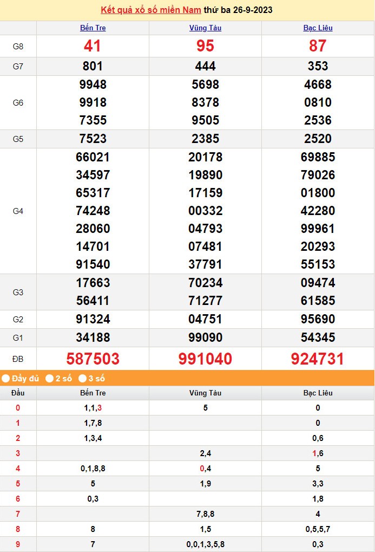375x552 pixels.
Task: Click the Đầu column header
Action: (18, 393)
